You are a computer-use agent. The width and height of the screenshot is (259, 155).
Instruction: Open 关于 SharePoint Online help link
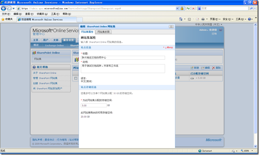44,73
